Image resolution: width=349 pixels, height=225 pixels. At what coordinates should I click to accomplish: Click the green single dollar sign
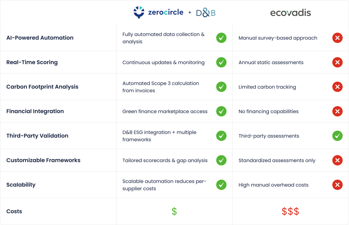point(174,211)
